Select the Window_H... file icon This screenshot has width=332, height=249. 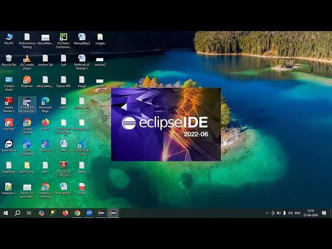coord(82,103)
